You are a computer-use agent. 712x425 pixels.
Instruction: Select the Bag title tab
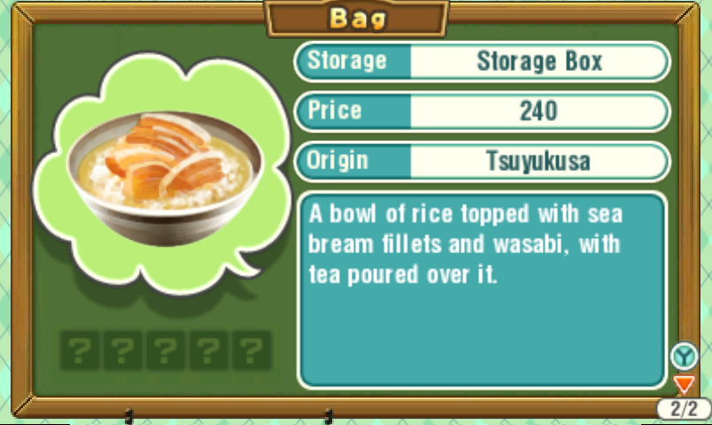(x=357, y=19)
